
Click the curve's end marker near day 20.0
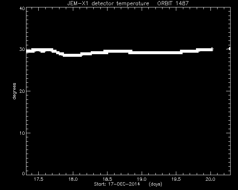pos(212,49)
